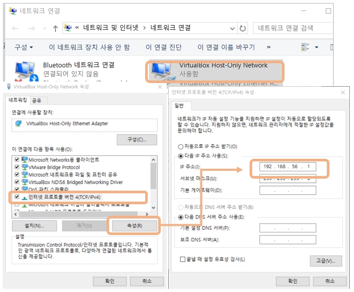Viewport: 354px width, 292px height.
Task: Toggle VirtualBox NDIS6 Bridged Networking Driver checkbox
Action: pos(17,182)
